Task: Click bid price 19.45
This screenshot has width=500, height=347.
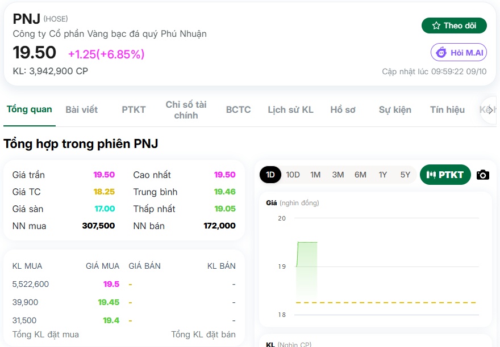Action: 109,302
